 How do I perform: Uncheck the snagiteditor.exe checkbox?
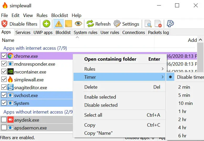point(4,87)
